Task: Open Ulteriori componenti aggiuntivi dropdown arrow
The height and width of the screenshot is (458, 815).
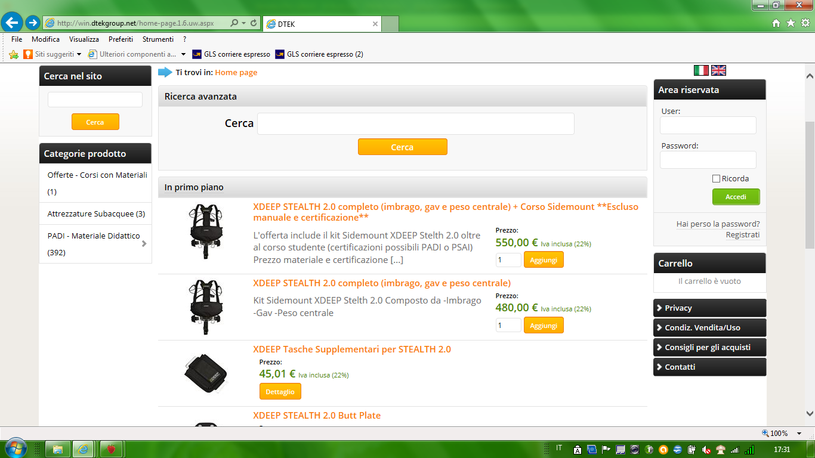Action: pos(183,54)
